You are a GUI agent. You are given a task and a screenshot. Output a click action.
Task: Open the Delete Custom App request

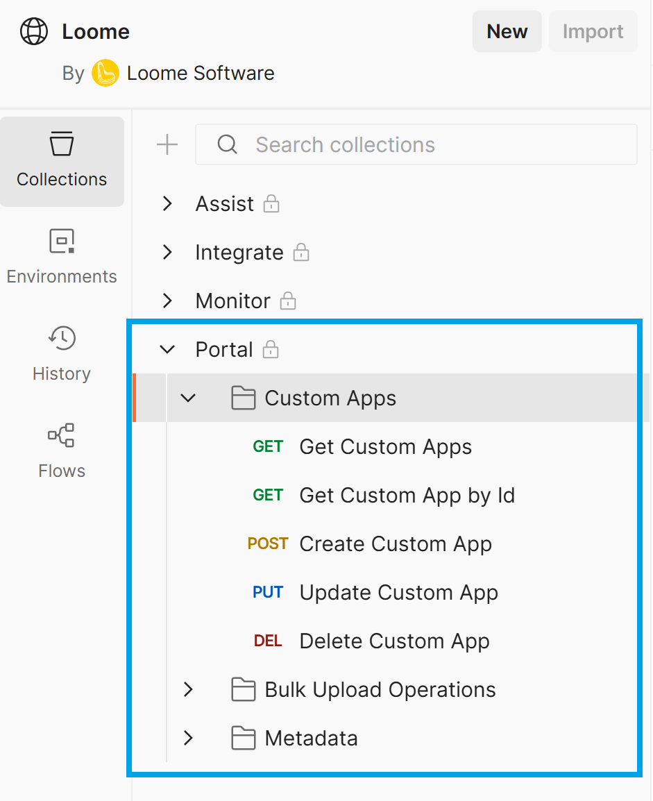click(394, 641)
